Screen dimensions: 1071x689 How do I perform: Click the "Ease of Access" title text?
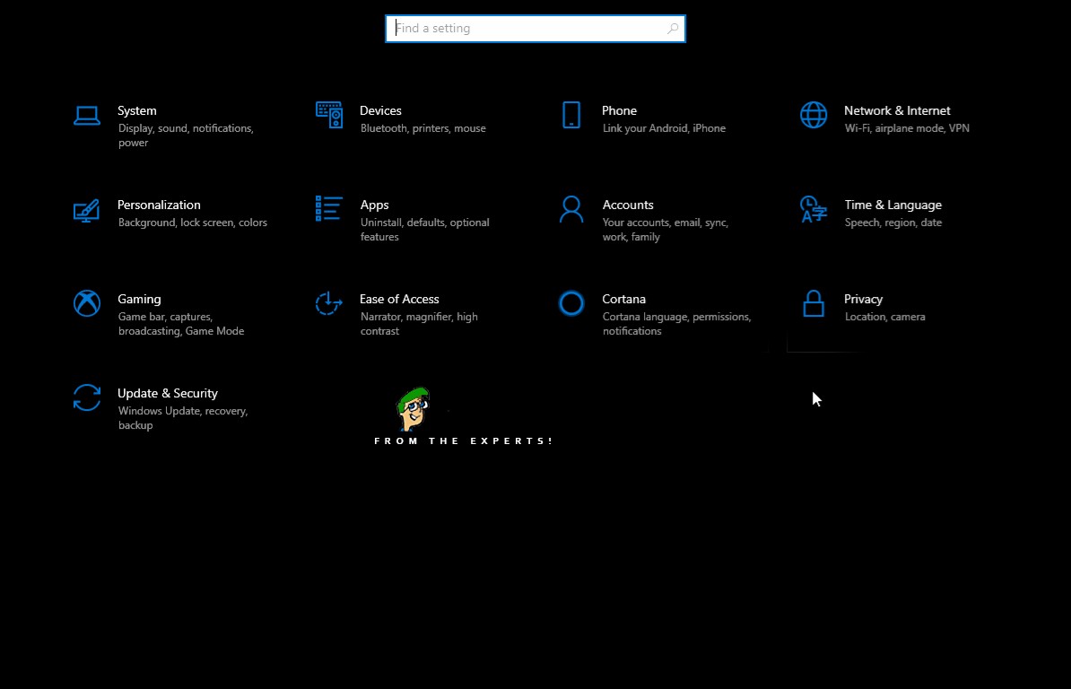(399, 299)
